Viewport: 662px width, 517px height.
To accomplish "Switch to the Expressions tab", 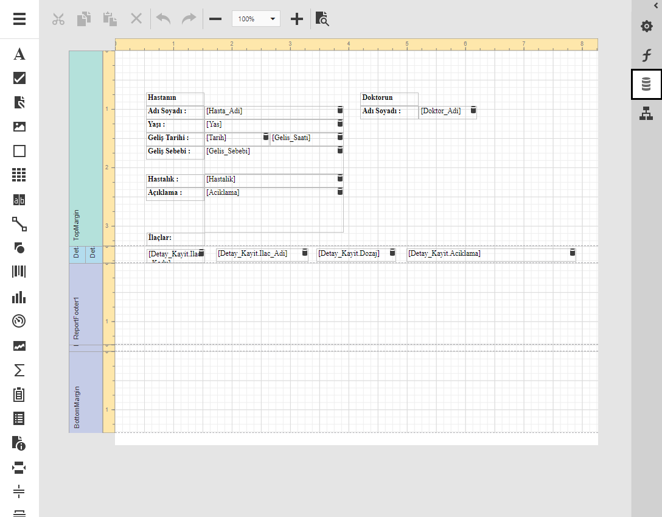I will point(646,56).
